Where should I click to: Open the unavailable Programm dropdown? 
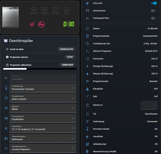[43, 78]
